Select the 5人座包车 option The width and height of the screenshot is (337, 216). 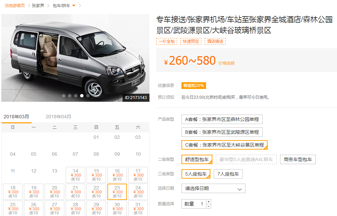[196, 174]
